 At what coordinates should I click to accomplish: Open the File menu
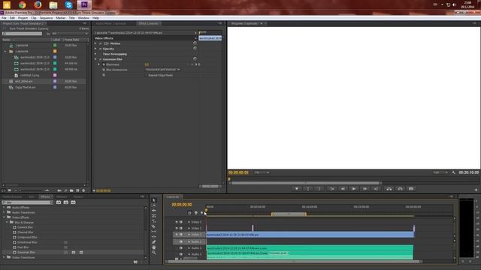4,18
